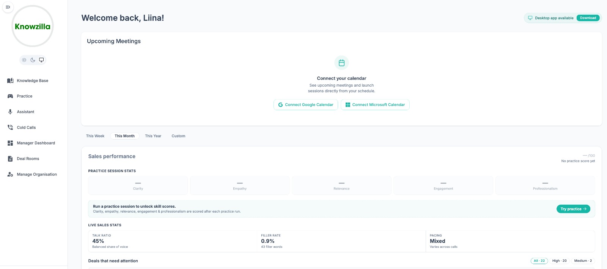
Task: Click the Clarity score card
Action: [138, 185]
